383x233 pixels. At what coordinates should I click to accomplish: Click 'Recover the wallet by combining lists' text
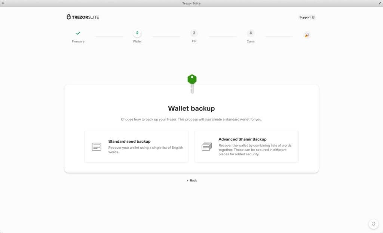[255, 150]
